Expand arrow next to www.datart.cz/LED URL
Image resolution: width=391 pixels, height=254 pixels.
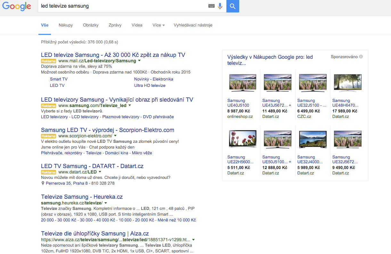tap(100, 172)
